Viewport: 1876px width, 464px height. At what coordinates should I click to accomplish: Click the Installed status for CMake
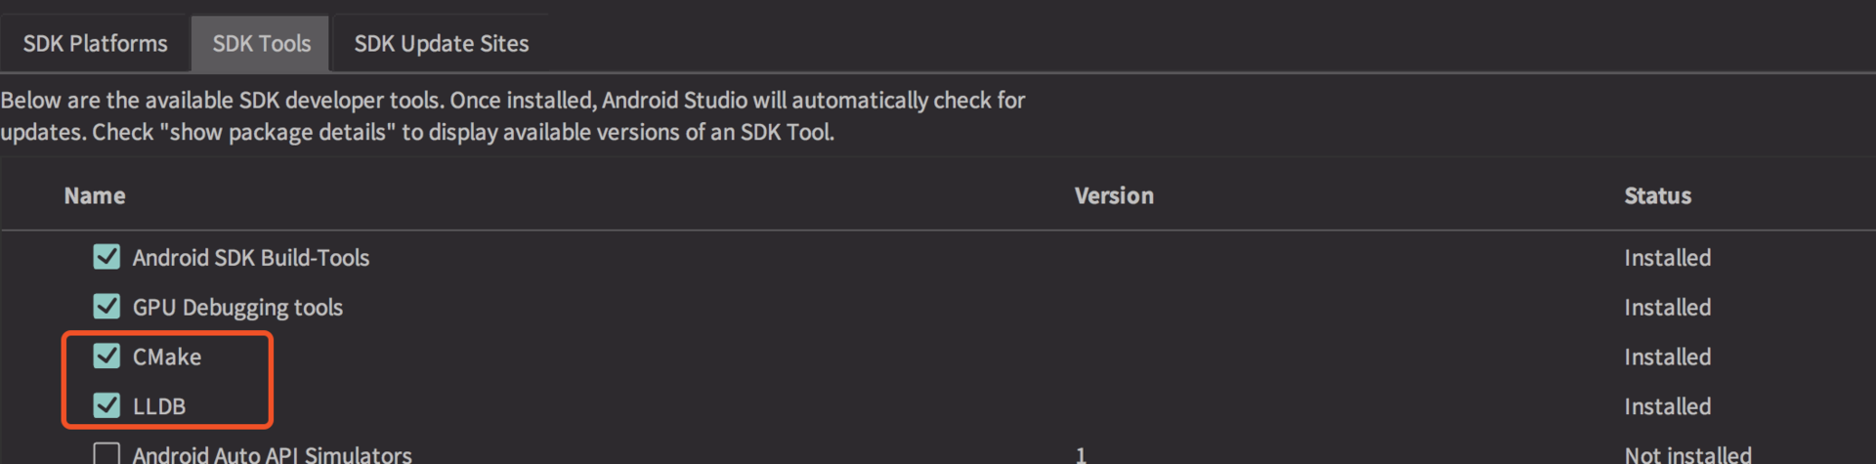click(1667, 358)
